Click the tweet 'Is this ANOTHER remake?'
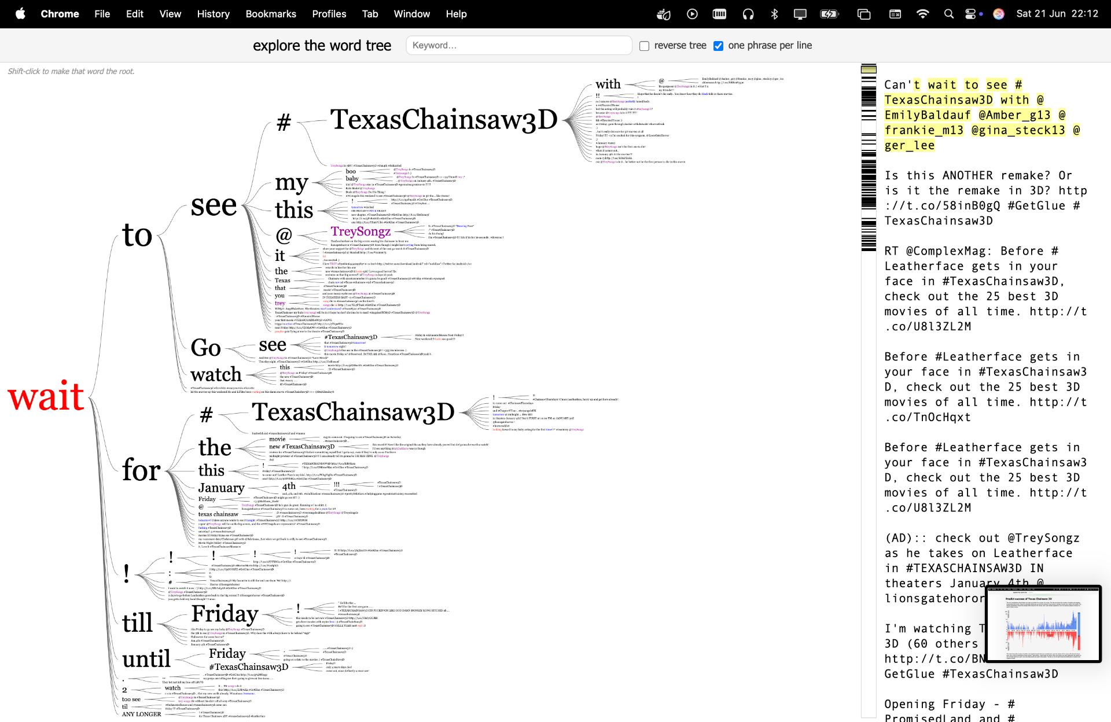The image size is (1111, 722). coord(985,198)
